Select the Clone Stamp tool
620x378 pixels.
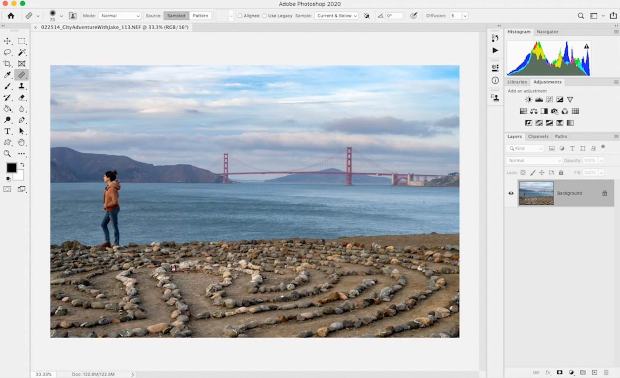click(x=21, y=86)
